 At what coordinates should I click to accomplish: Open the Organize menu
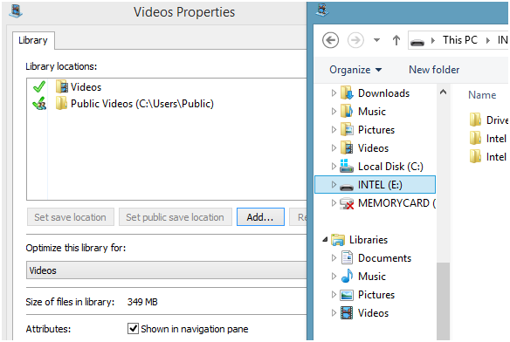pos(355,70)
